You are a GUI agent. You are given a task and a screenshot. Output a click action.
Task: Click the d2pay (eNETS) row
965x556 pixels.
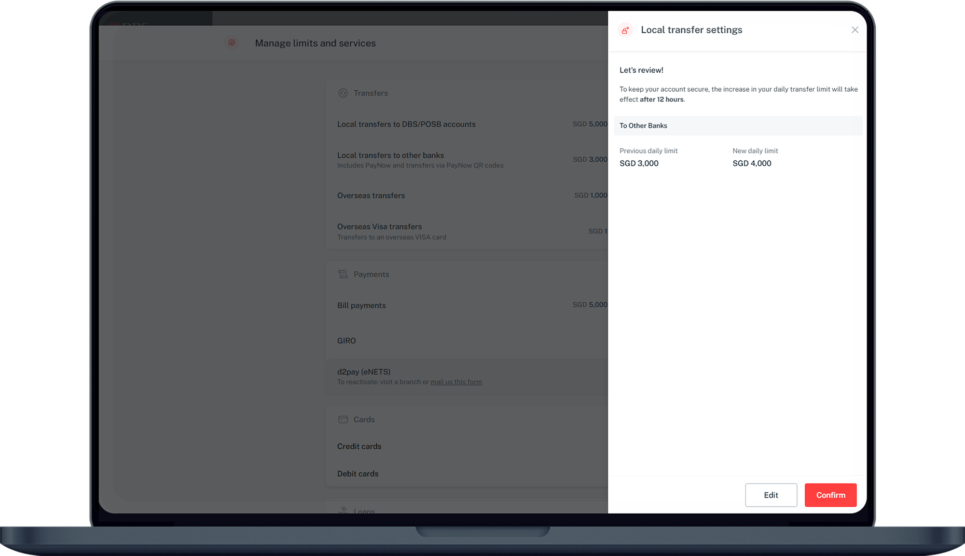point(364,372)
